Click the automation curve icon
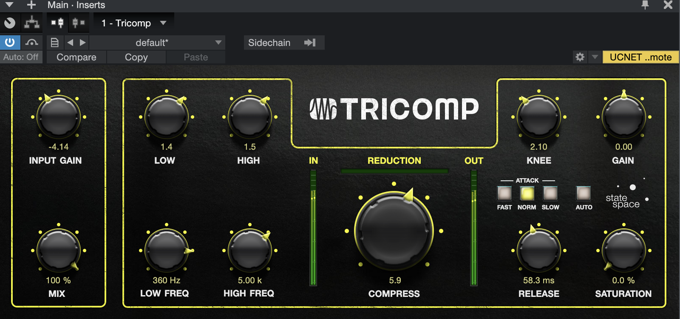The image size is (680, 319). tap(32, 43)
